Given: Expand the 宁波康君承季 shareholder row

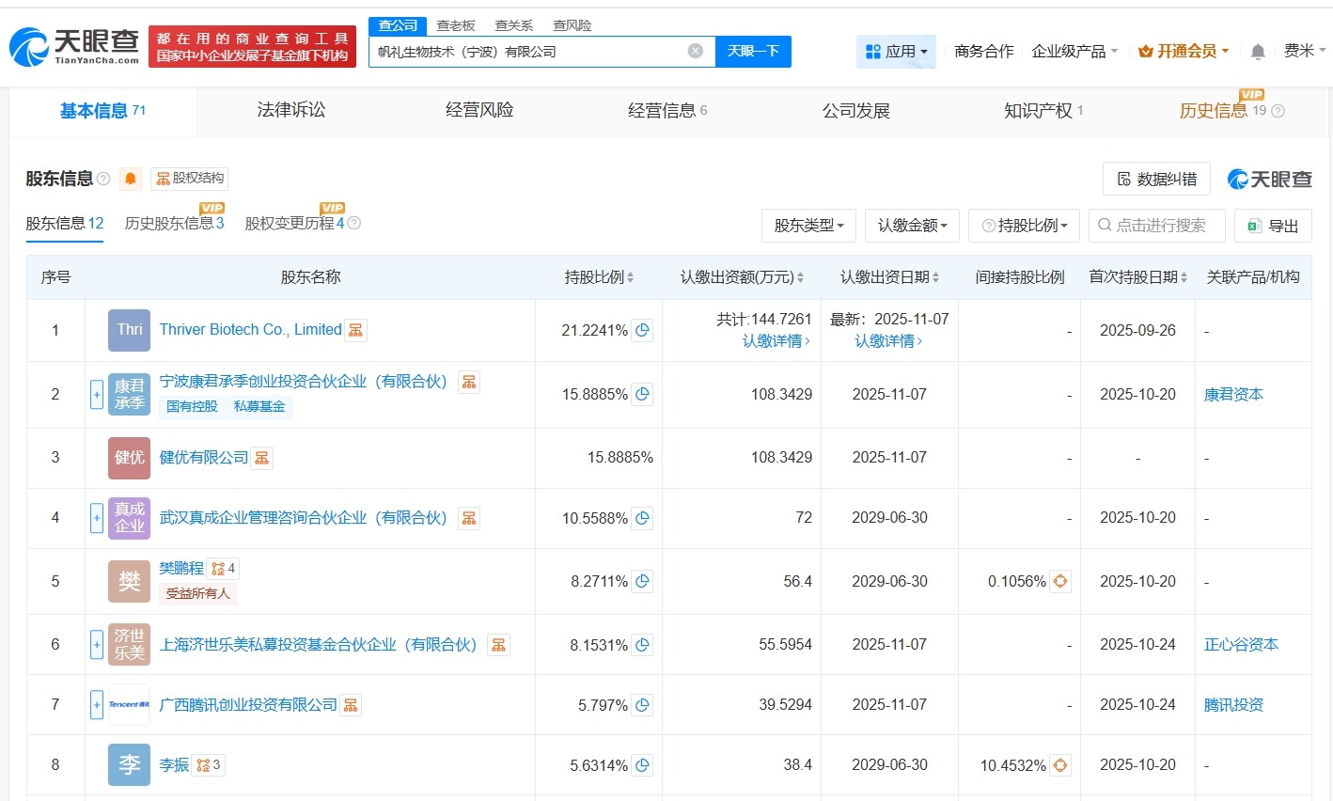Looking at the screenshot, I should click(96, 394).
